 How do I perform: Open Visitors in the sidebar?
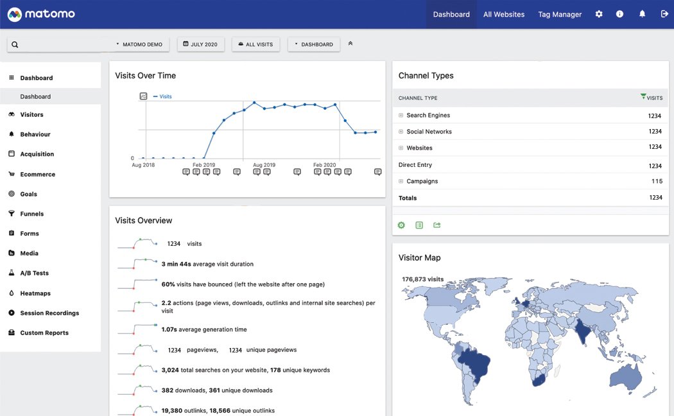click(32, 115)
